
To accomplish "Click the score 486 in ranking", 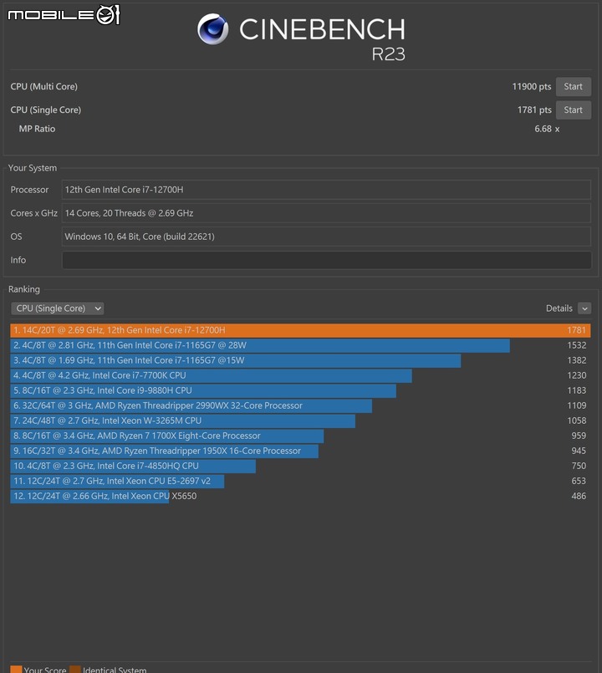I will (579, 496).
